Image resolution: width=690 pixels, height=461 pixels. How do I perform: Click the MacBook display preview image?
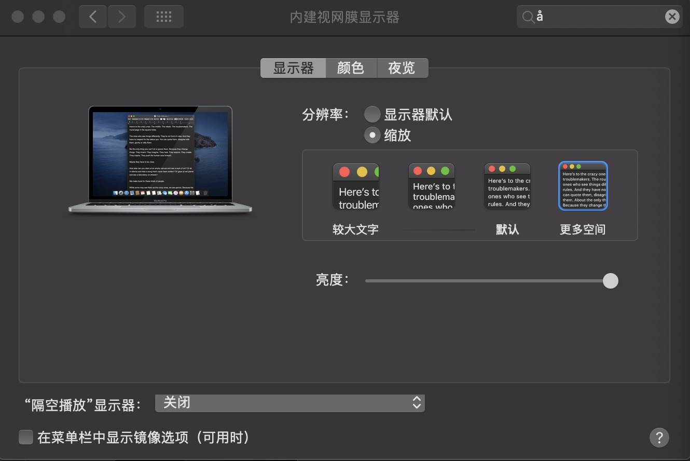click(160, 158)
